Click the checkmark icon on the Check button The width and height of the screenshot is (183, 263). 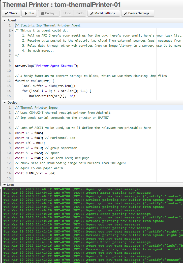6,13
